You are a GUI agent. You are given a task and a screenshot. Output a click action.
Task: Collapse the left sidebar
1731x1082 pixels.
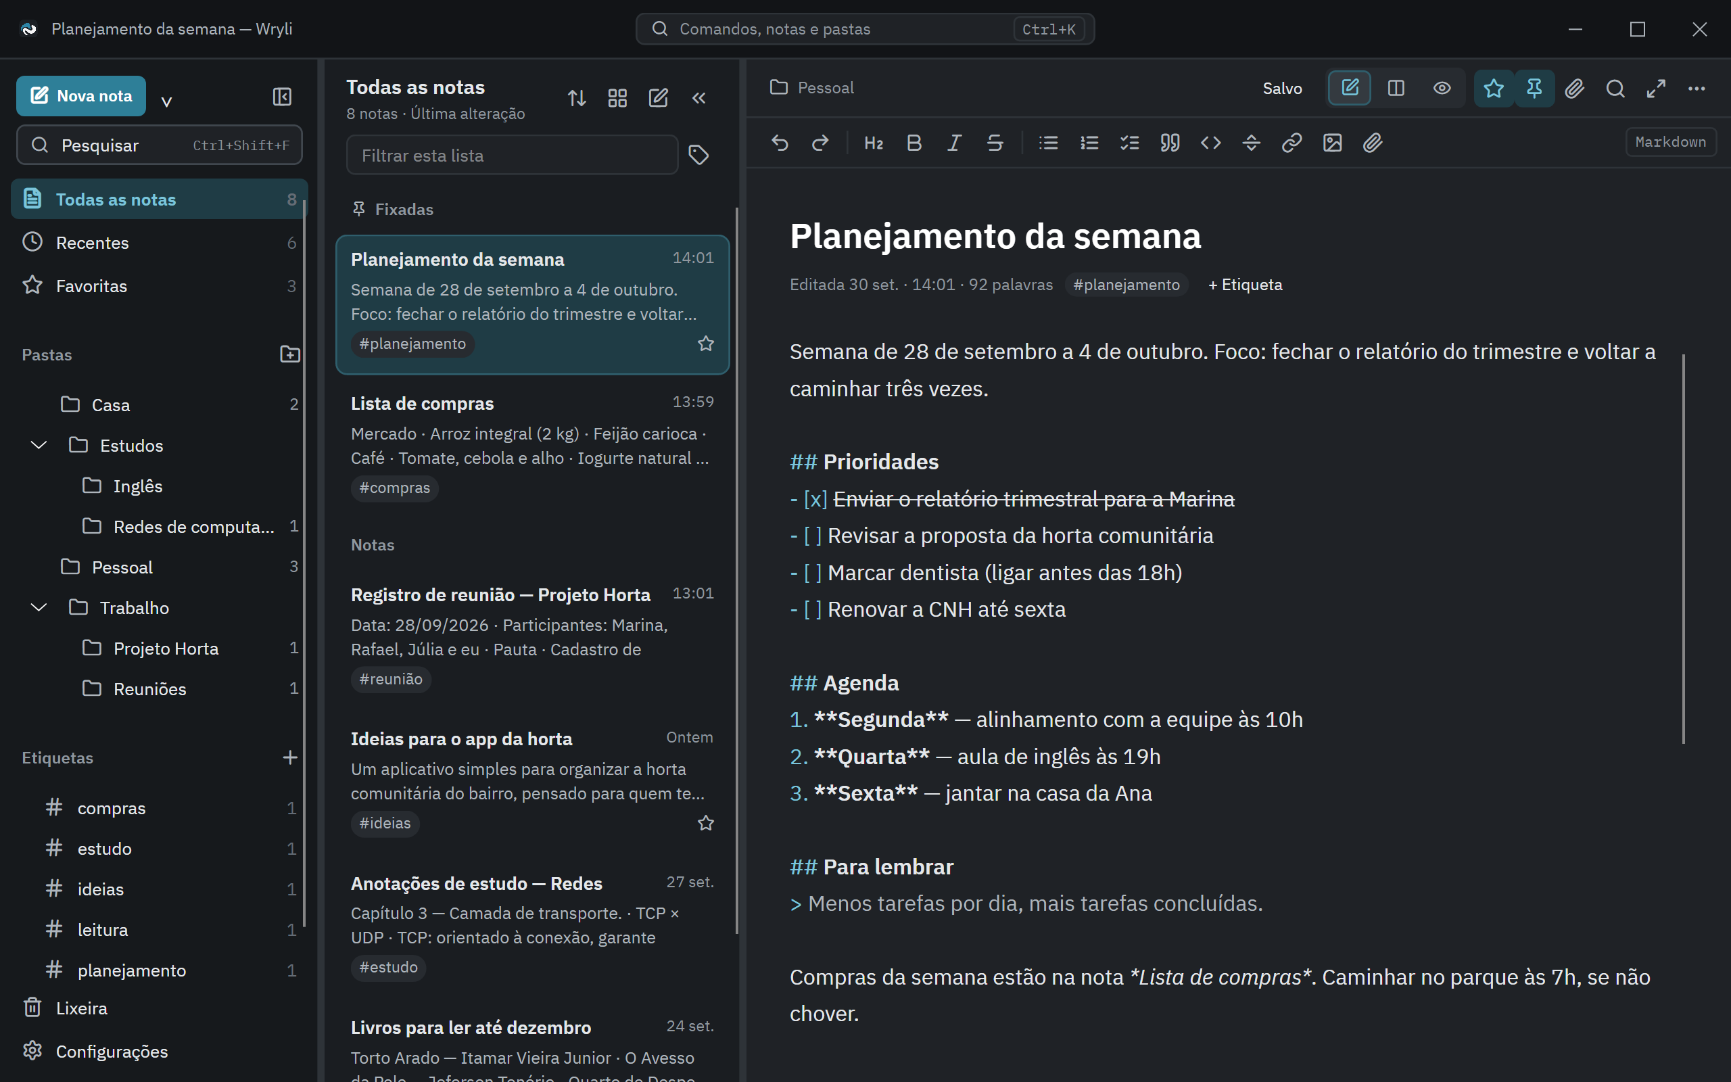click(x=282, y=97)
